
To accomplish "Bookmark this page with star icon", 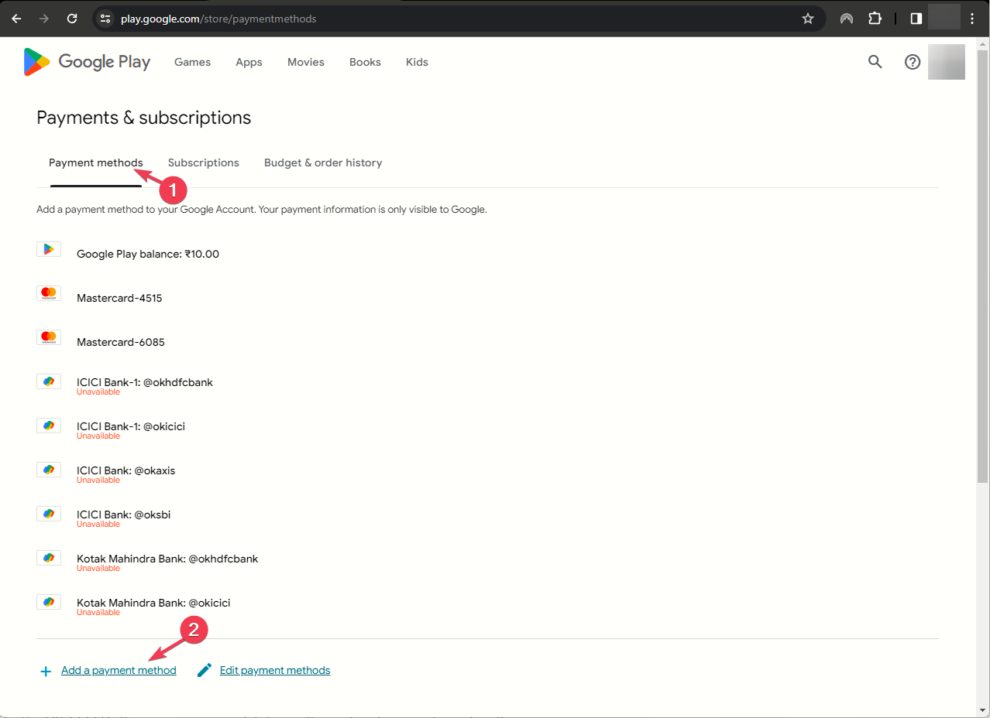I will tap(808, 19).
